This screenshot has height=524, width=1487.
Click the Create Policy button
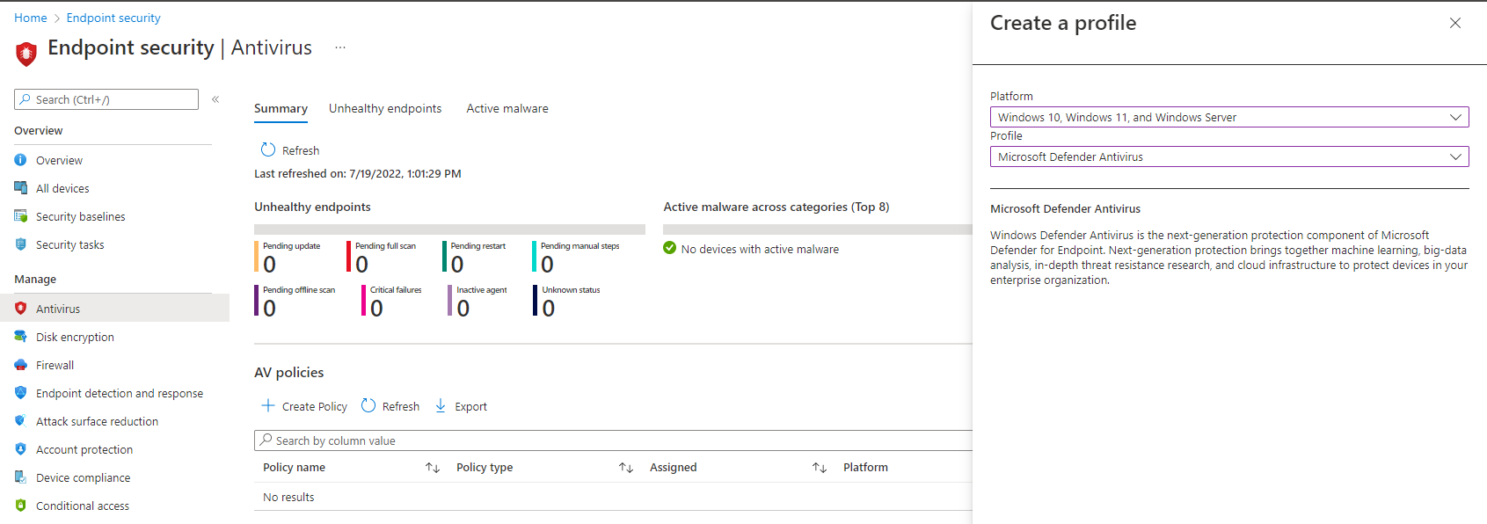coord(304,406)
